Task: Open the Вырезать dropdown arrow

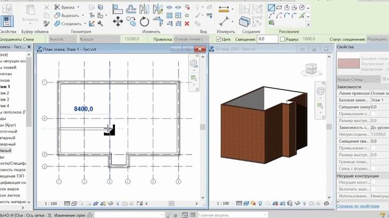Action: [x=83, y=15]
